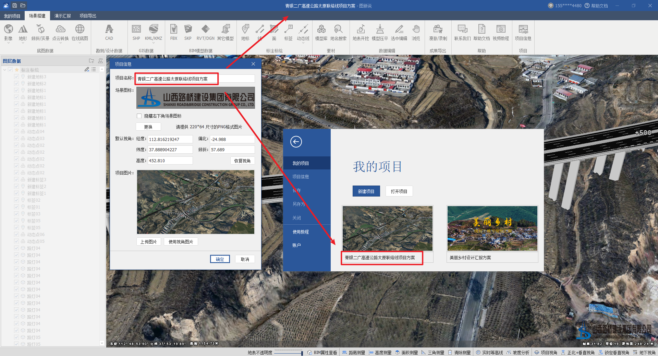Open the KML/KMZ dropdown arrow
Viewport: 658px width, 356px height.
[154, 43]
